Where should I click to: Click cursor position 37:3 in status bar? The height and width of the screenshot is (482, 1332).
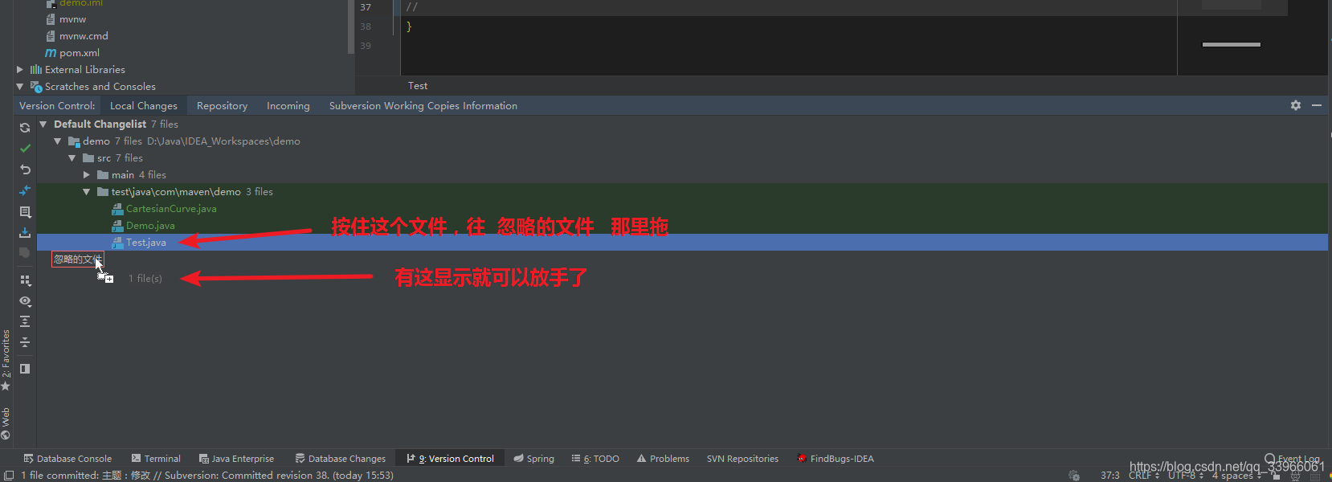[1110, 476]
